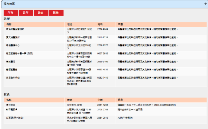
Task: Filter listings by the 購物 button
Action: coord(56,13)
